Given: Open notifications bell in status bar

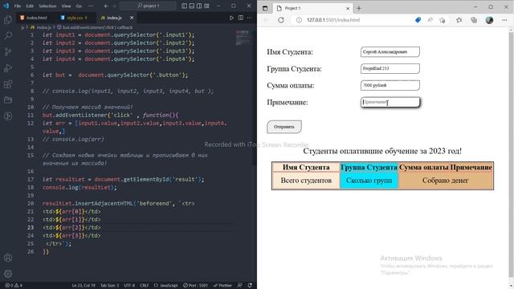Looking at the screenshot, I should pos(250,286).
